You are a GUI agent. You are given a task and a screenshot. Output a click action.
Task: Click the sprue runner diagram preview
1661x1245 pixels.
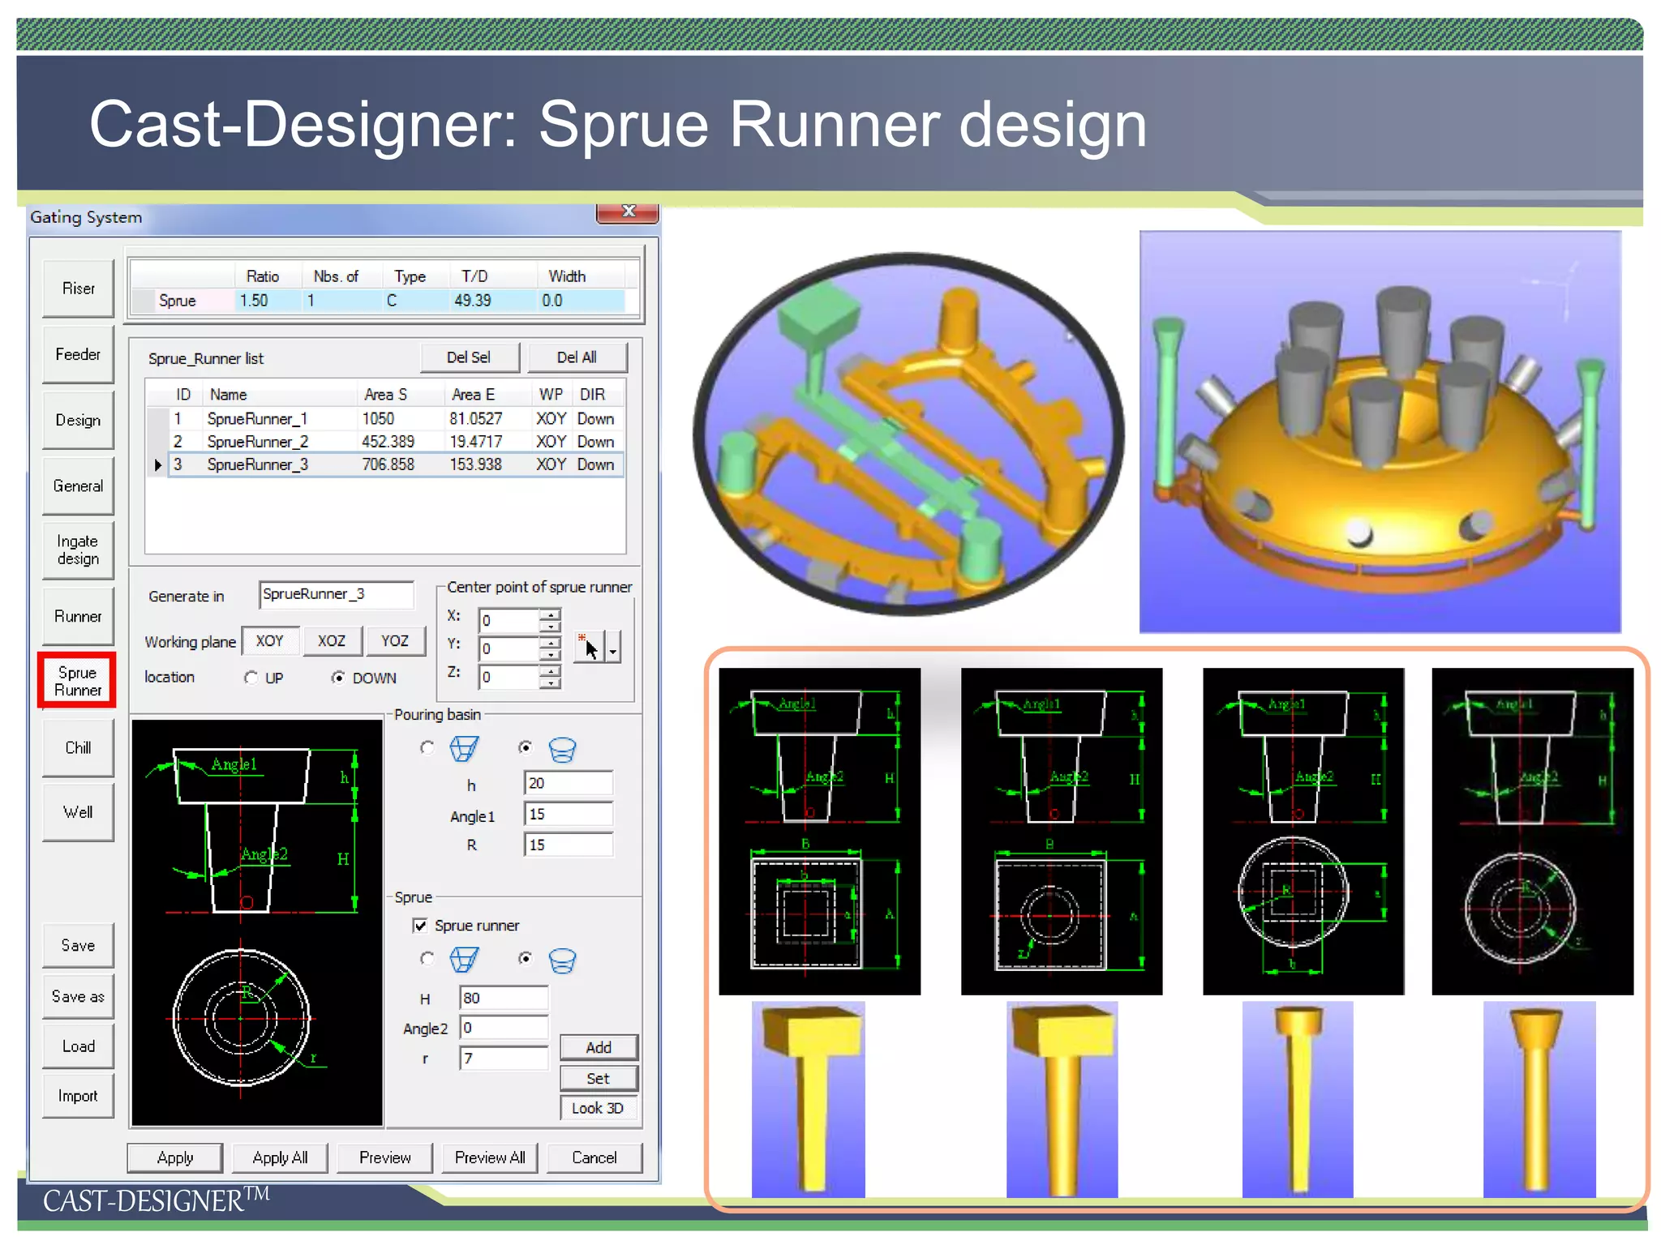pos(256,922)
